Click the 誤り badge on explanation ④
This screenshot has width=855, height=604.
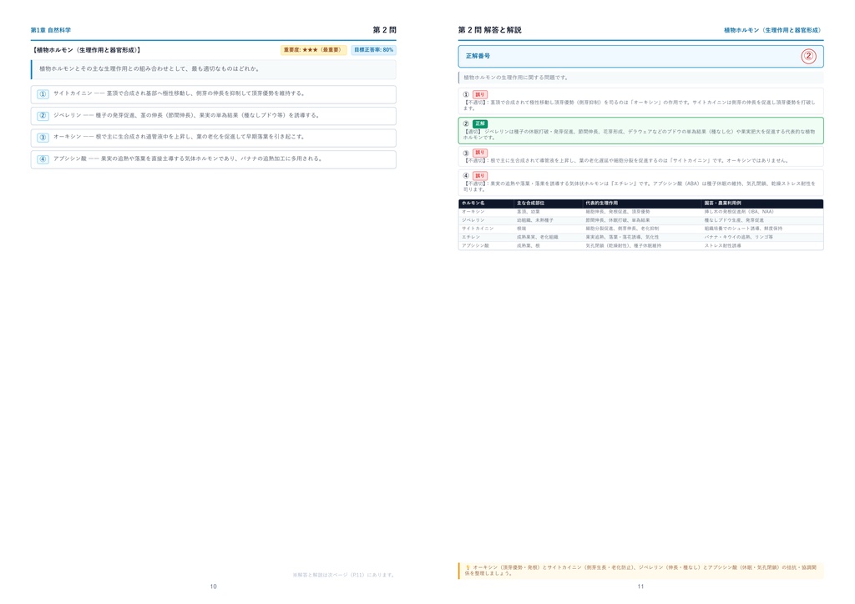tap(480, 176)
